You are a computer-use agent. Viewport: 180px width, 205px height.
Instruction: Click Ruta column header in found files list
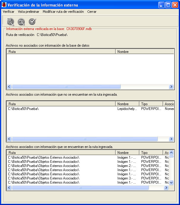pos(61,153)
